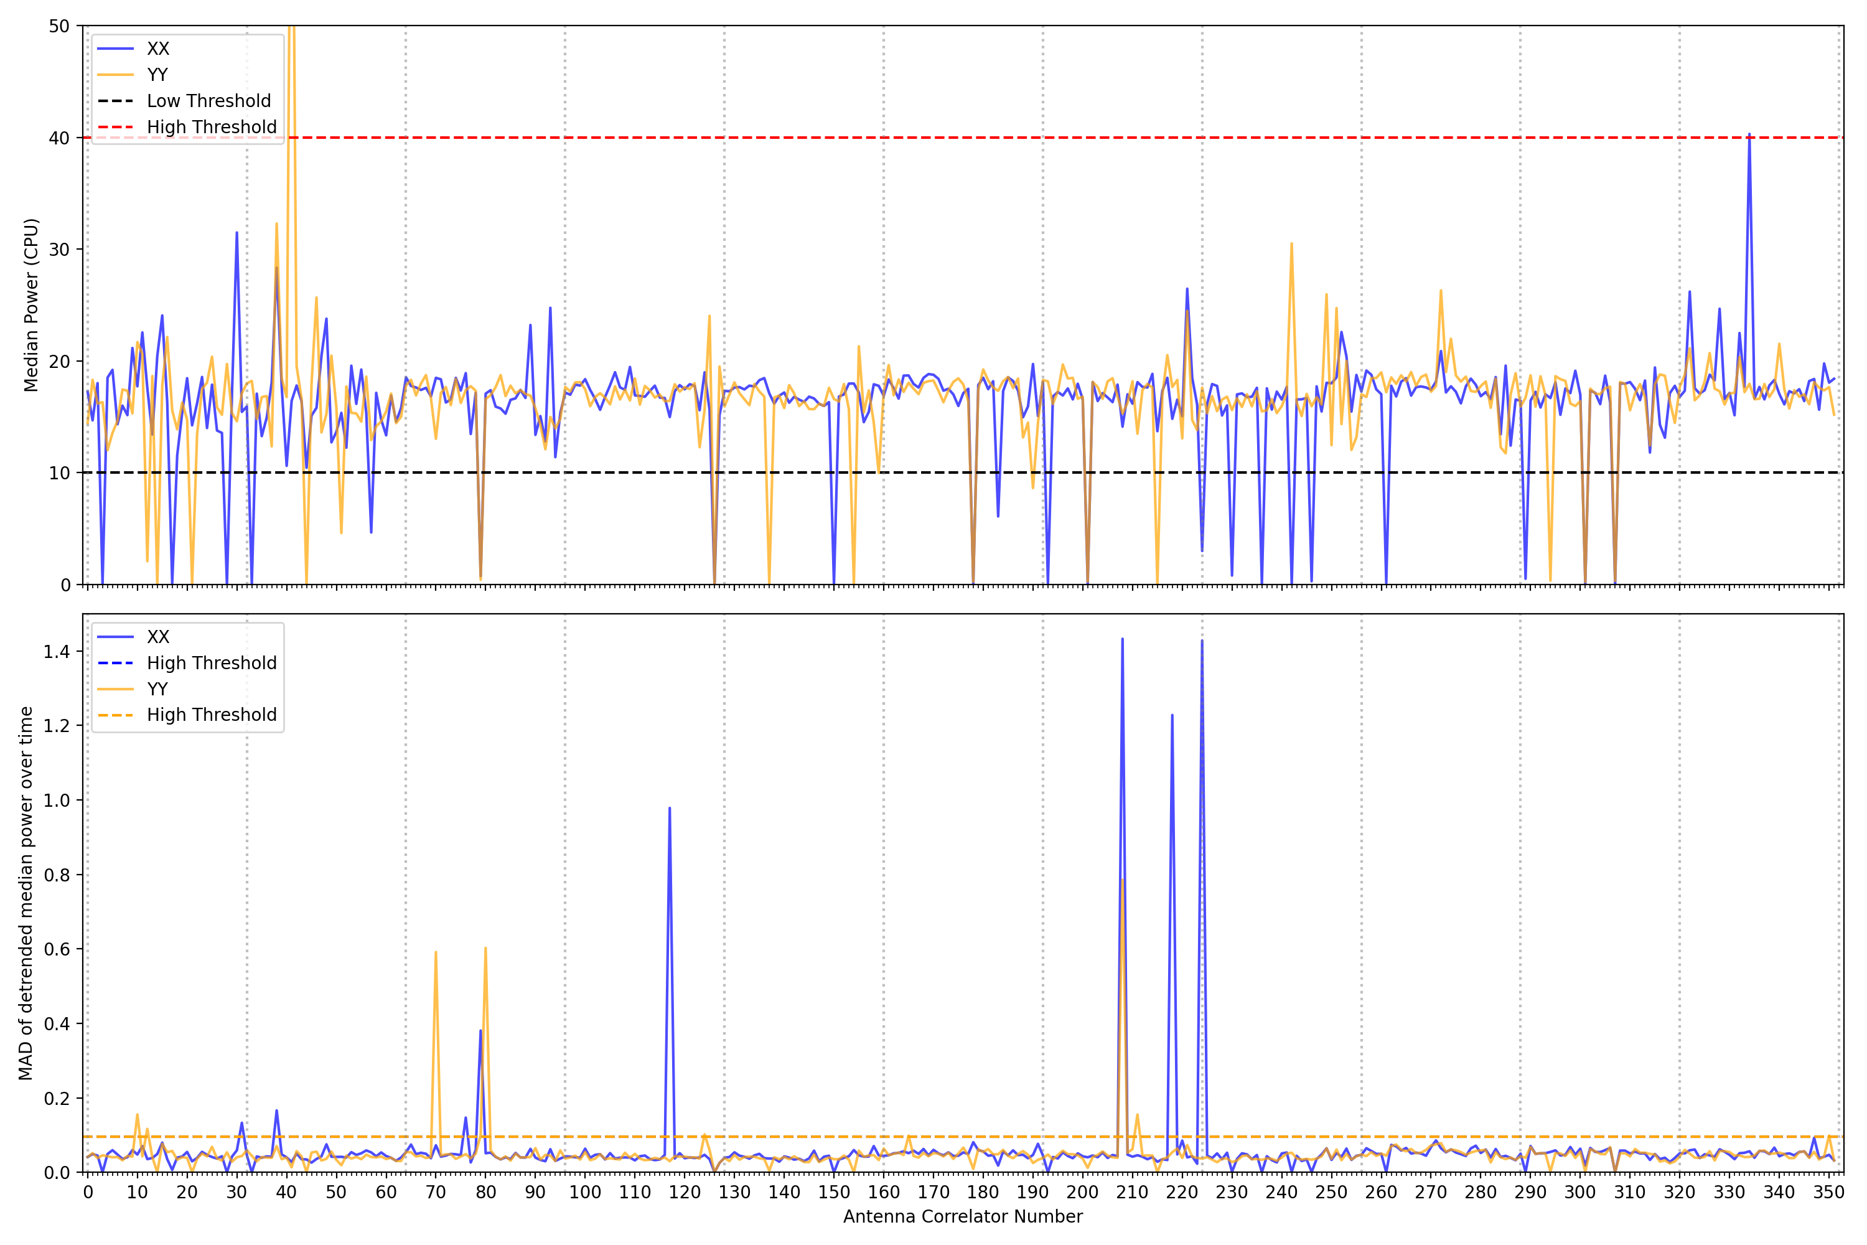The image size is (1867, 1245).
Task: Click the Low Threshold legend entry
Action: click(x=208, y=101)
